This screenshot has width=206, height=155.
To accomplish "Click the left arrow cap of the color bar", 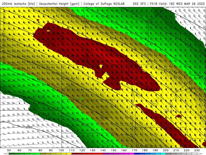I will [x=6, y=154].
